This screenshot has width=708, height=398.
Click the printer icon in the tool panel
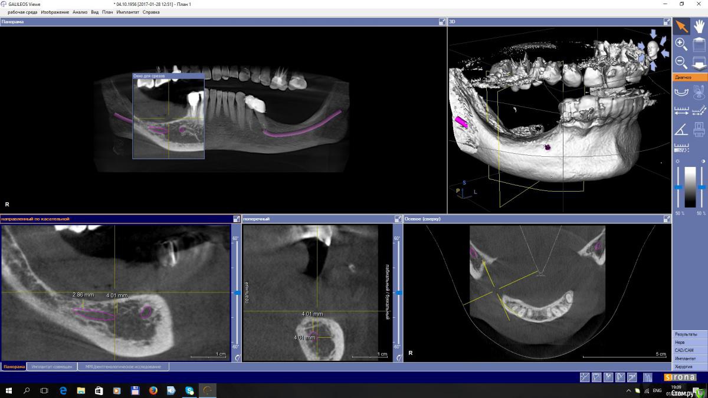click(699, 129)
